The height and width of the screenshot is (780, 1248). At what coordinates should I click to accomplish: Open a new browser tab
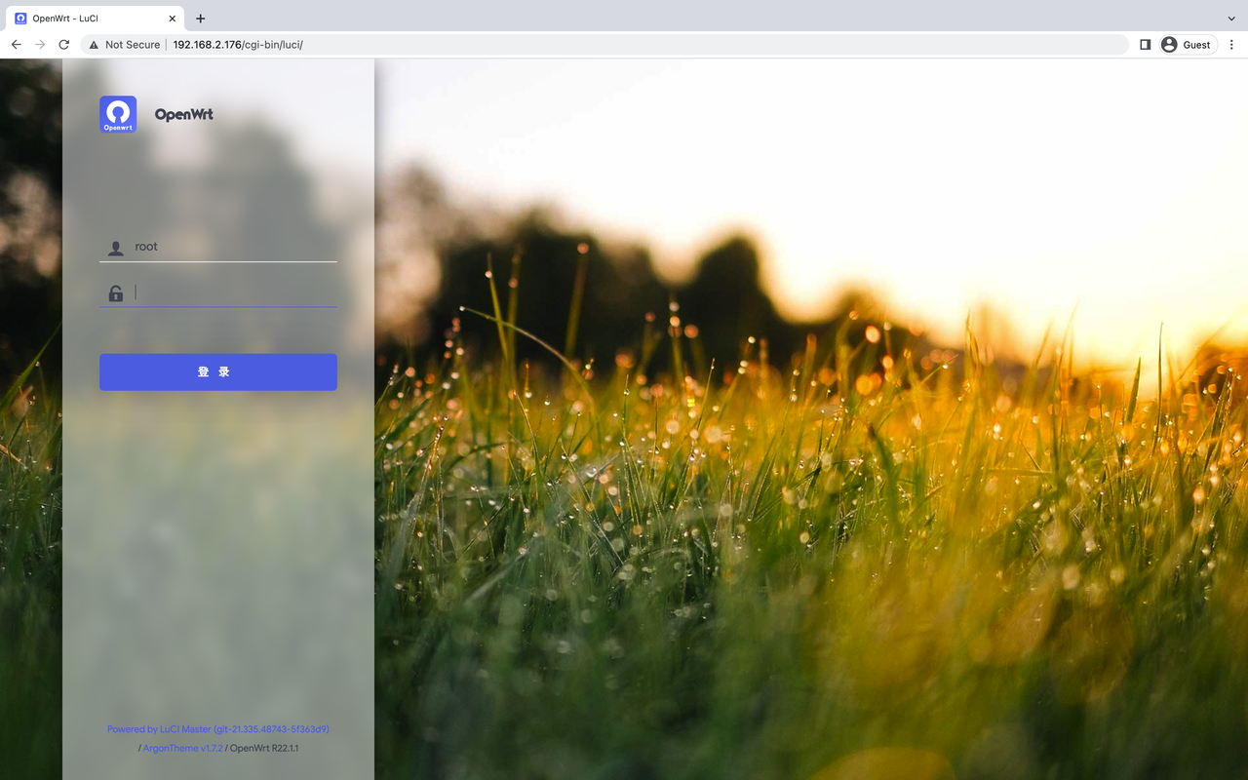coord(201,18)
